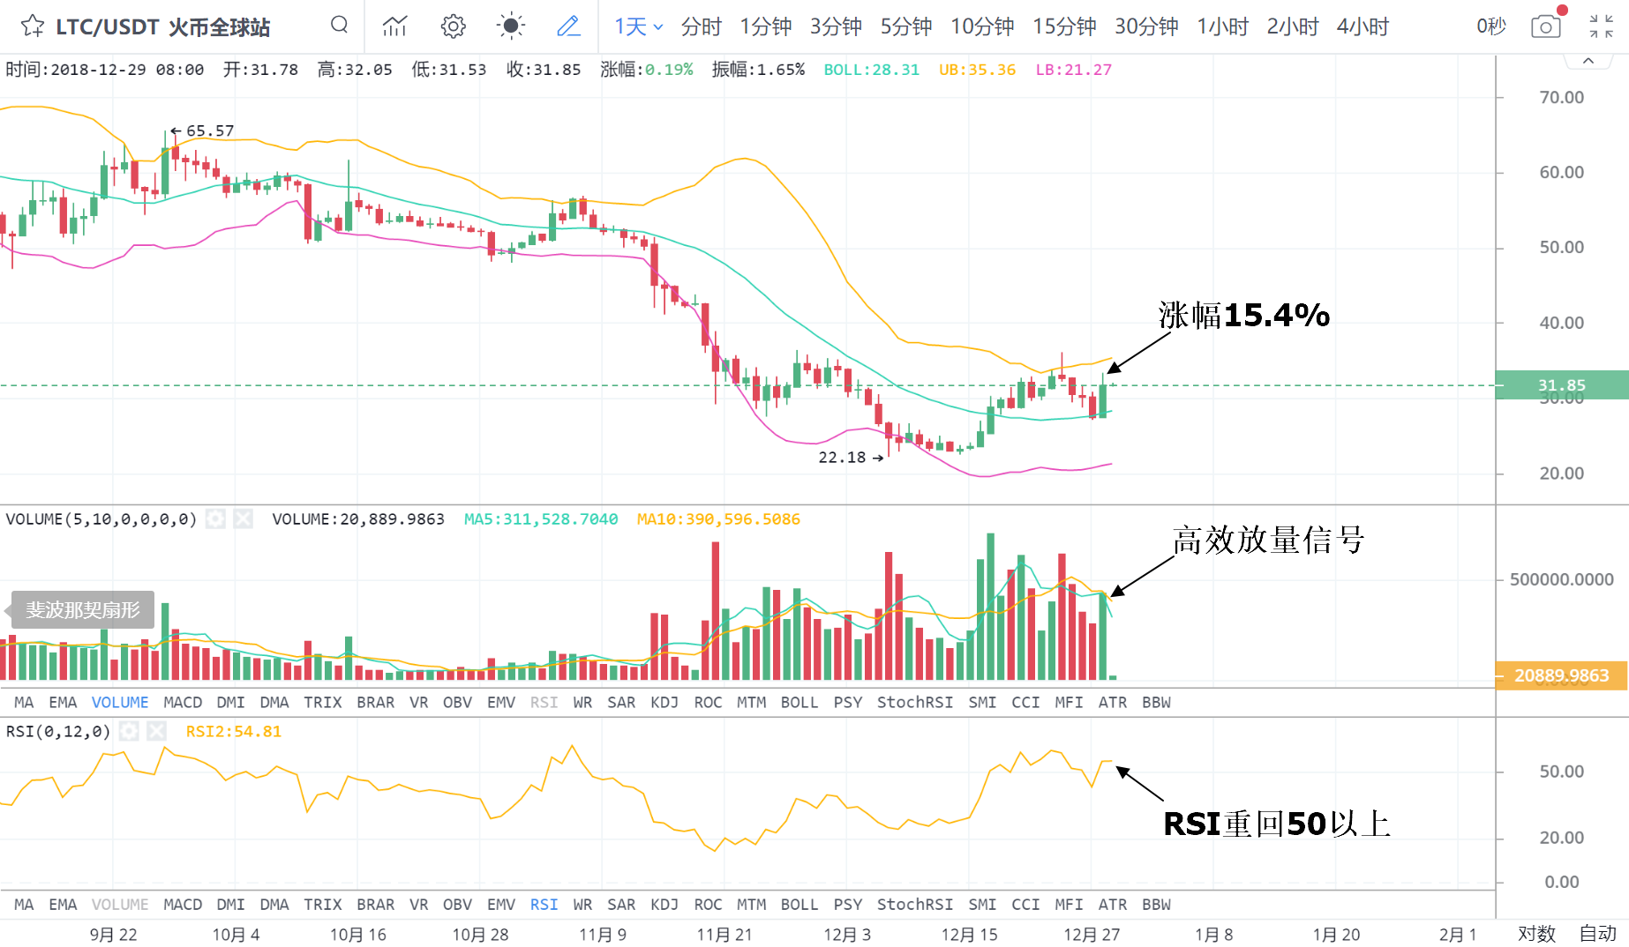Choose BBW in the volume pane indicator row
The height and width of the screenshot is (947, 1629).
coord(1156,702)
